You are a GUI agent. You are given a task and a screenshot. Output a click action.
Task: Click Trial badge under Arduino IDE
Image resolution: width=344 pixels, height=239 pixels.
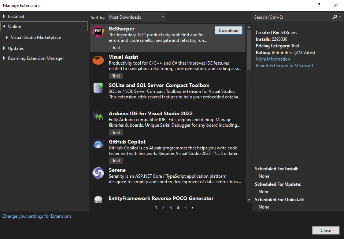coord(116,133)
